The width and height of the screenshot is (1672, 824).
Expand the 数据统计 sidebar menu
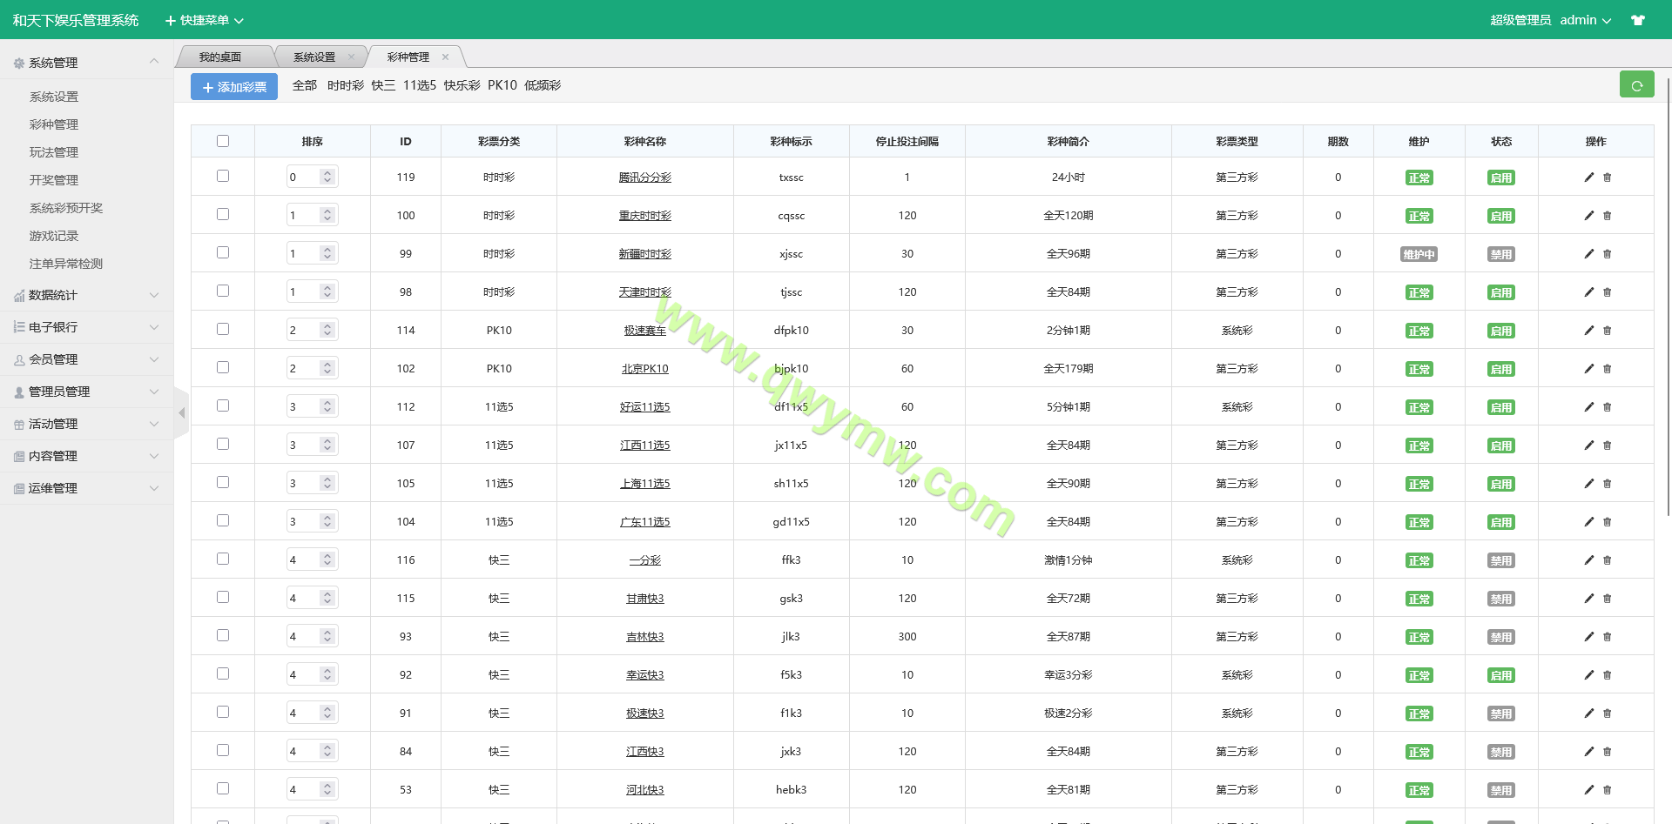(86, 296)
